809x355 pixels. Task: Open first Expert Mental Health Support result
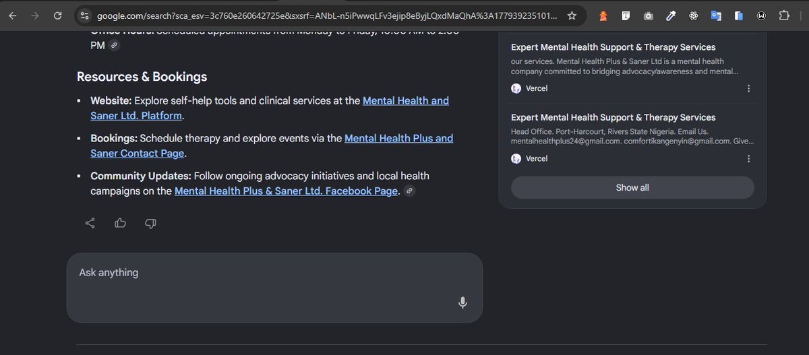coord(613,47)
